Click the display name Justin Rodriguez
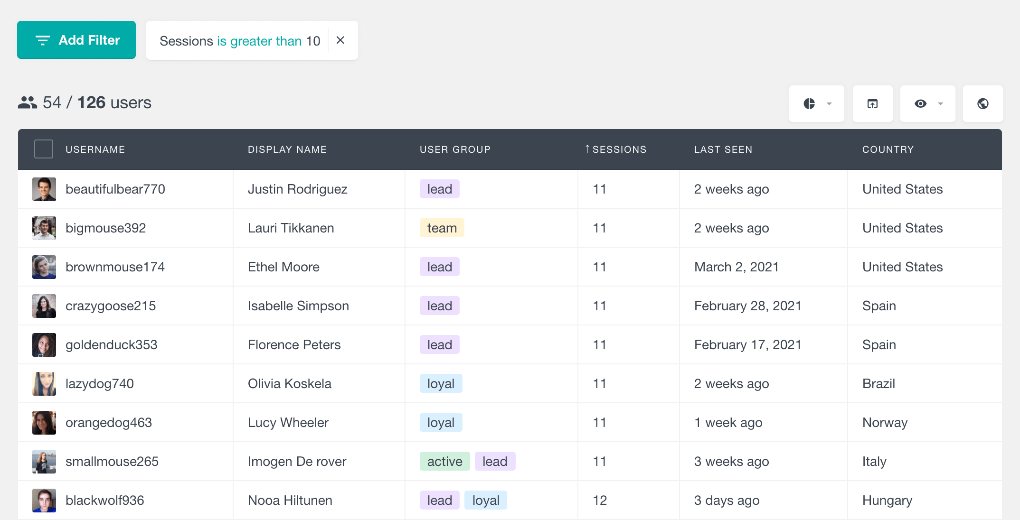Viewport: 1020px width, 520px height. point(298,189)
